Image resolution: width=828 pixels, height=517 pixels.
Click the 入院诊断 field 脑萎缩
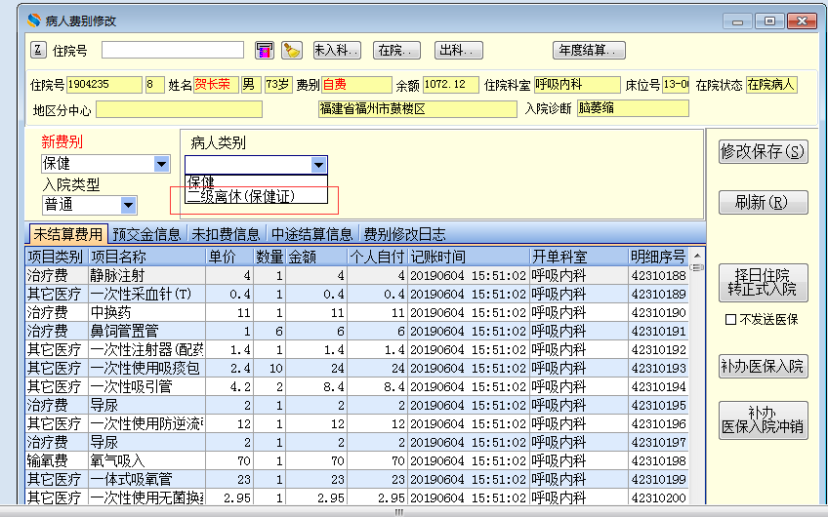(x=633, y=108)
